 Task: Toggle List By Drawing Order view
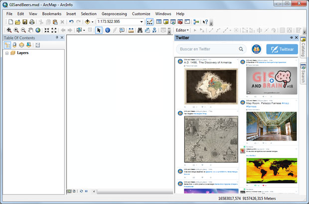[x=7, y=45]
